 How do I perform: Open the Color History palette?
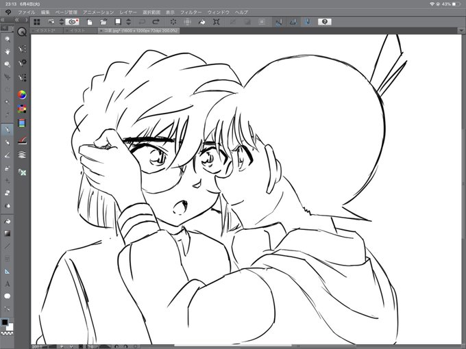[22, 155]
